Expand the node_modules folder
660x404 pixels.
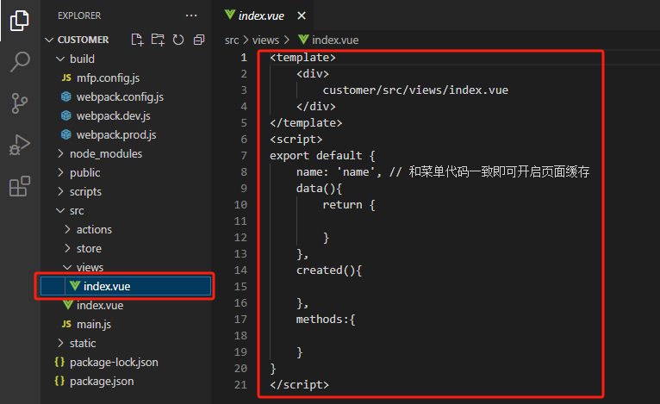point(105,153)
